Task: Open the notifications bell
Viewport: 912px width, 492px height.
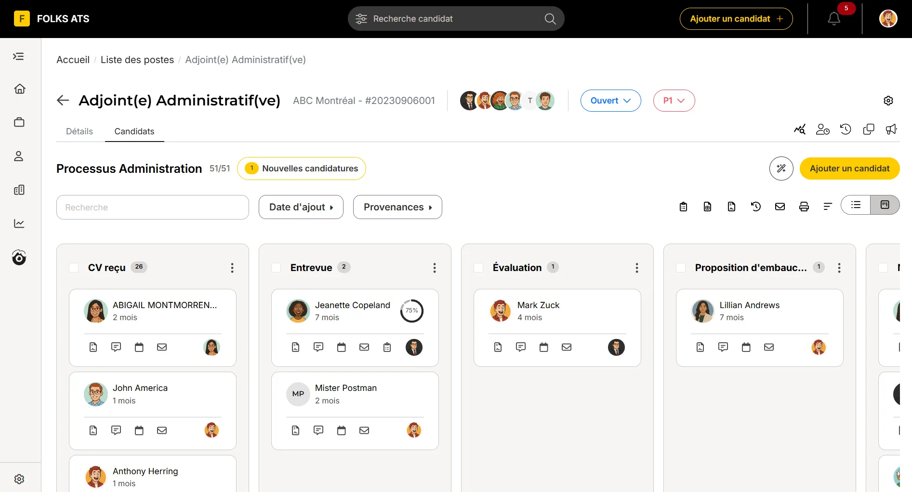Action: (834, 19)
